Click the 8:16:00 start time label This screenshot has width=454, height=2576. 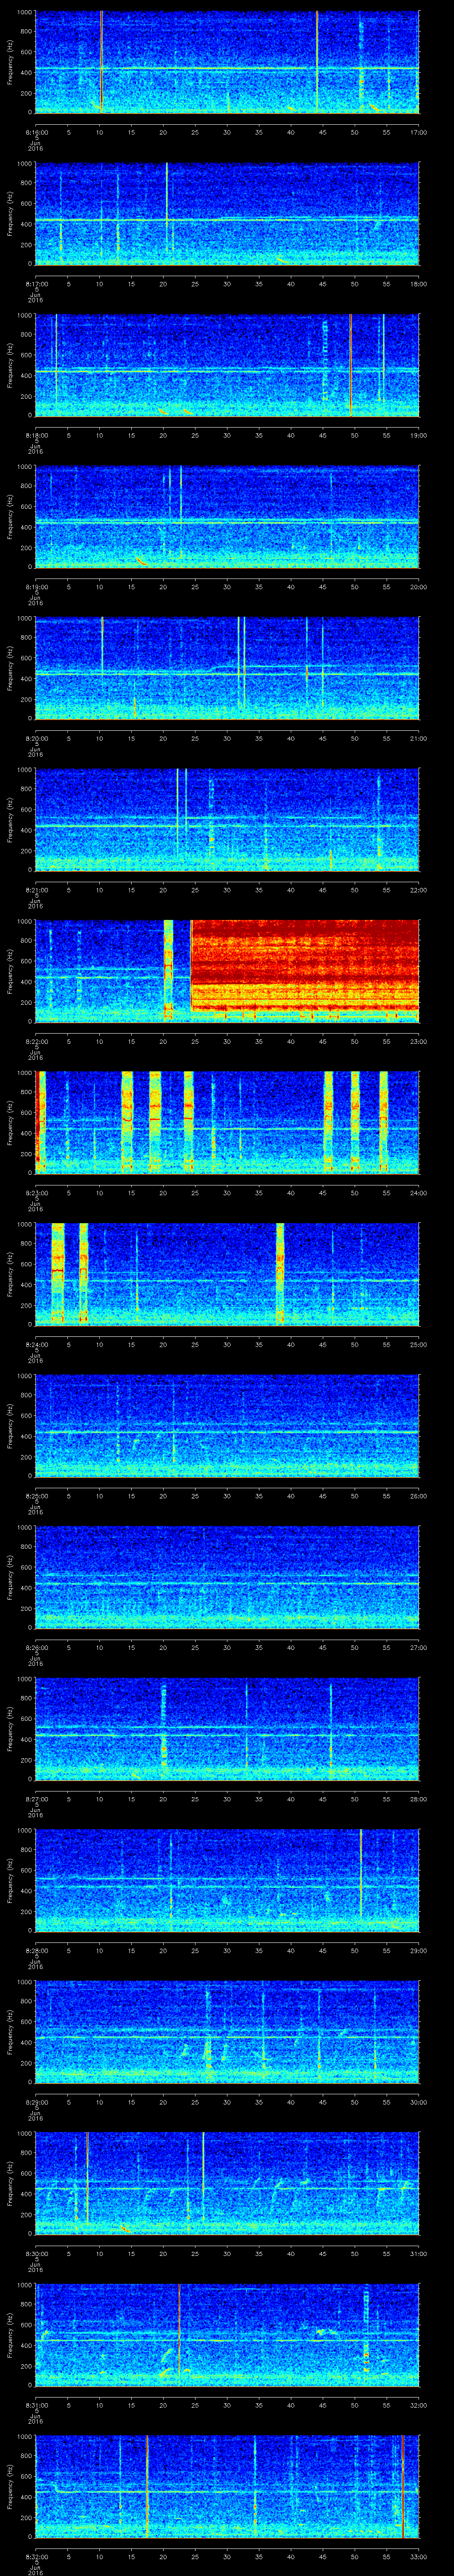click(x=36, y=132)
